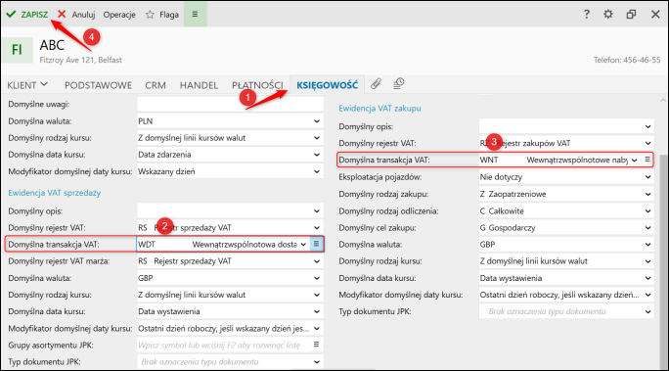Click the Anuluj cancel button
This screenshot has height=371, width=669.
pos(76,15)
